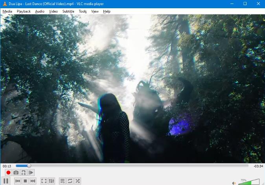Advance frame by frame
The image size is (265, 185).
click(x=31, y=172)
